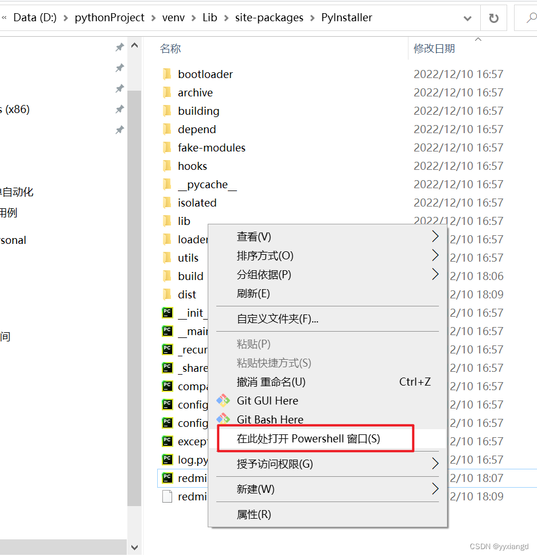Choose 自定义文件夹(F)... menu entry
This screenshot has width=537, height=556.
(328, 319)
